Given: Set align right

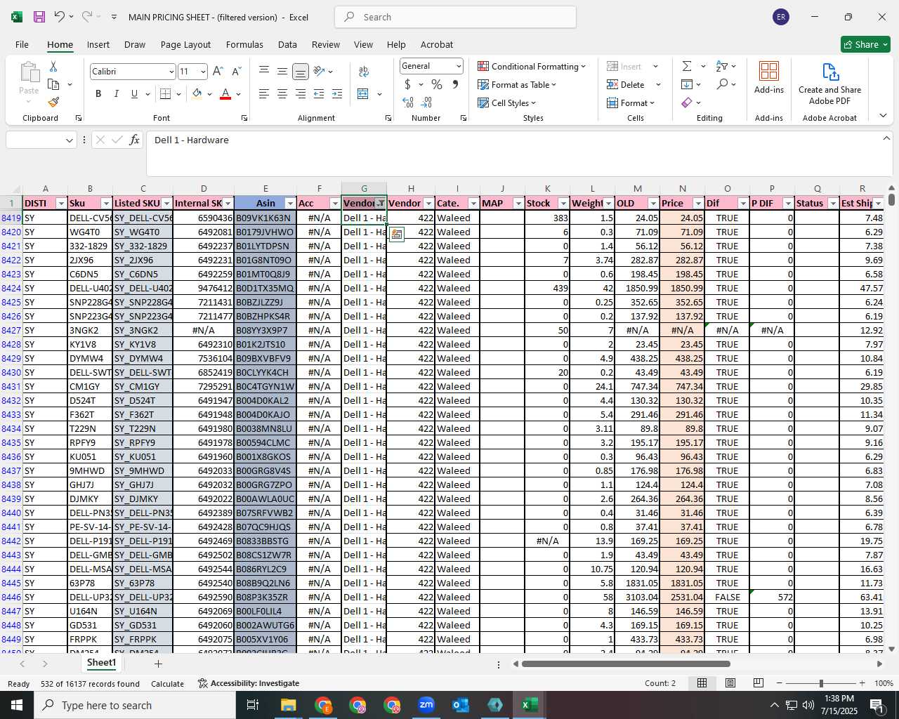Looking at the screenshot, I should coord(300,93).
